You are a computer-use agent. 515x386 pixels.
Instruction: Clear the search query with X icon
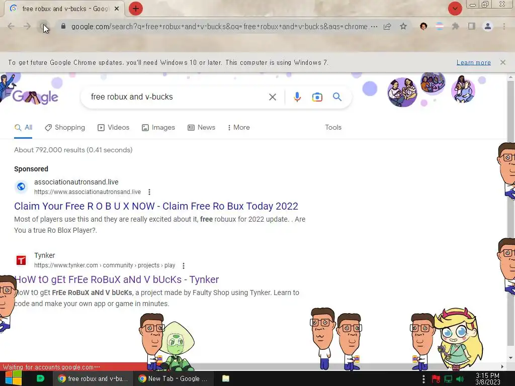[x=272, y=97]
